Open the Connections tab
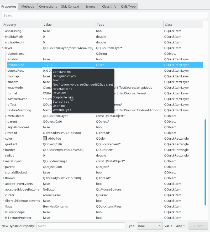 [48, 7]
